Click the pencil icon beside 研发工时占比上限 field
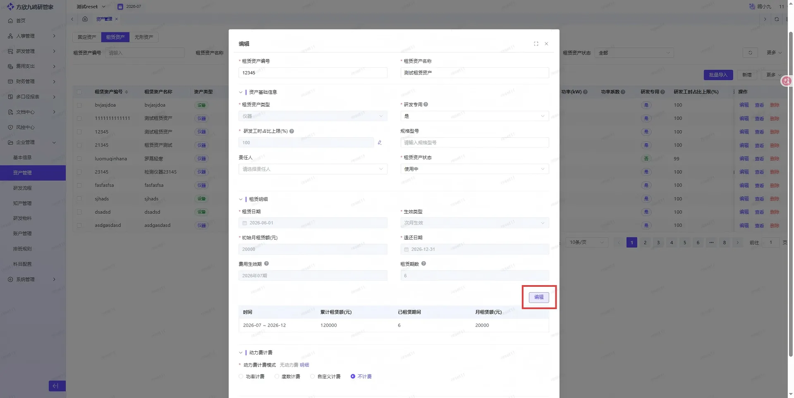 coord(380,143)
